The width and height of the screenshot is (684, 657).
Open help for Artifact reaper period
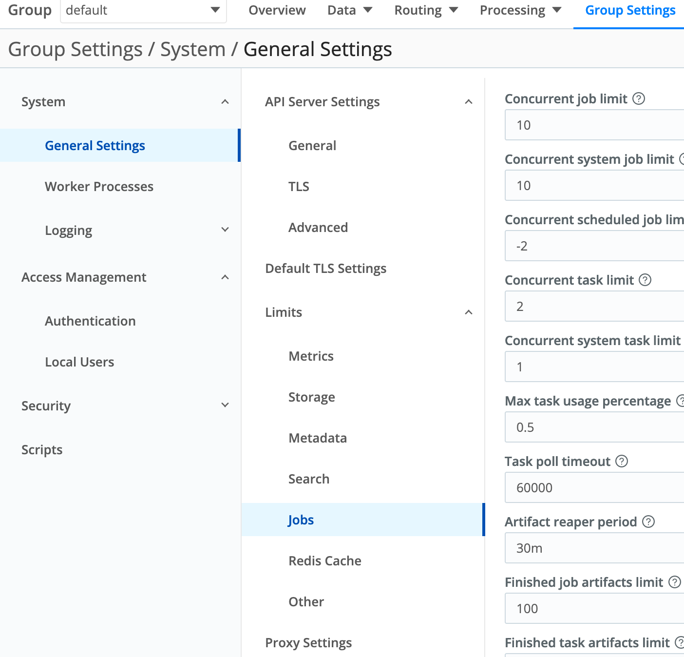[x=648, y=522]
